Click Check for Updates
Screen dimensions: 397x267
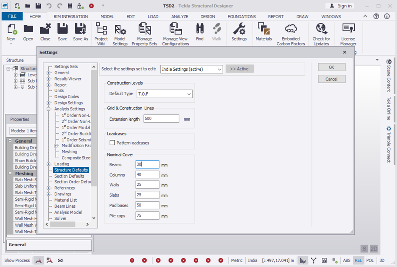click(321, 34)
